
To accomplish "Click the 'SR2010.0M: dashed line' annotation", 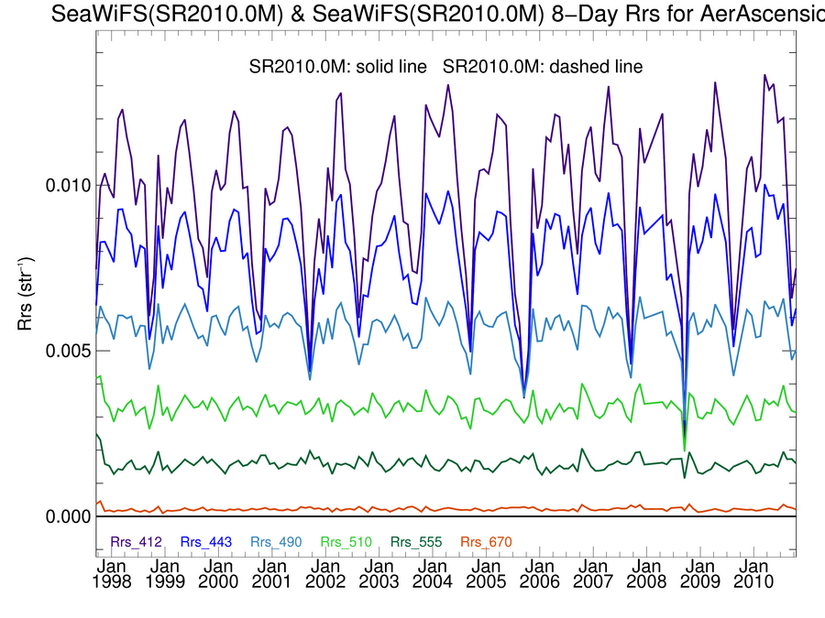I will coord(543,67).
